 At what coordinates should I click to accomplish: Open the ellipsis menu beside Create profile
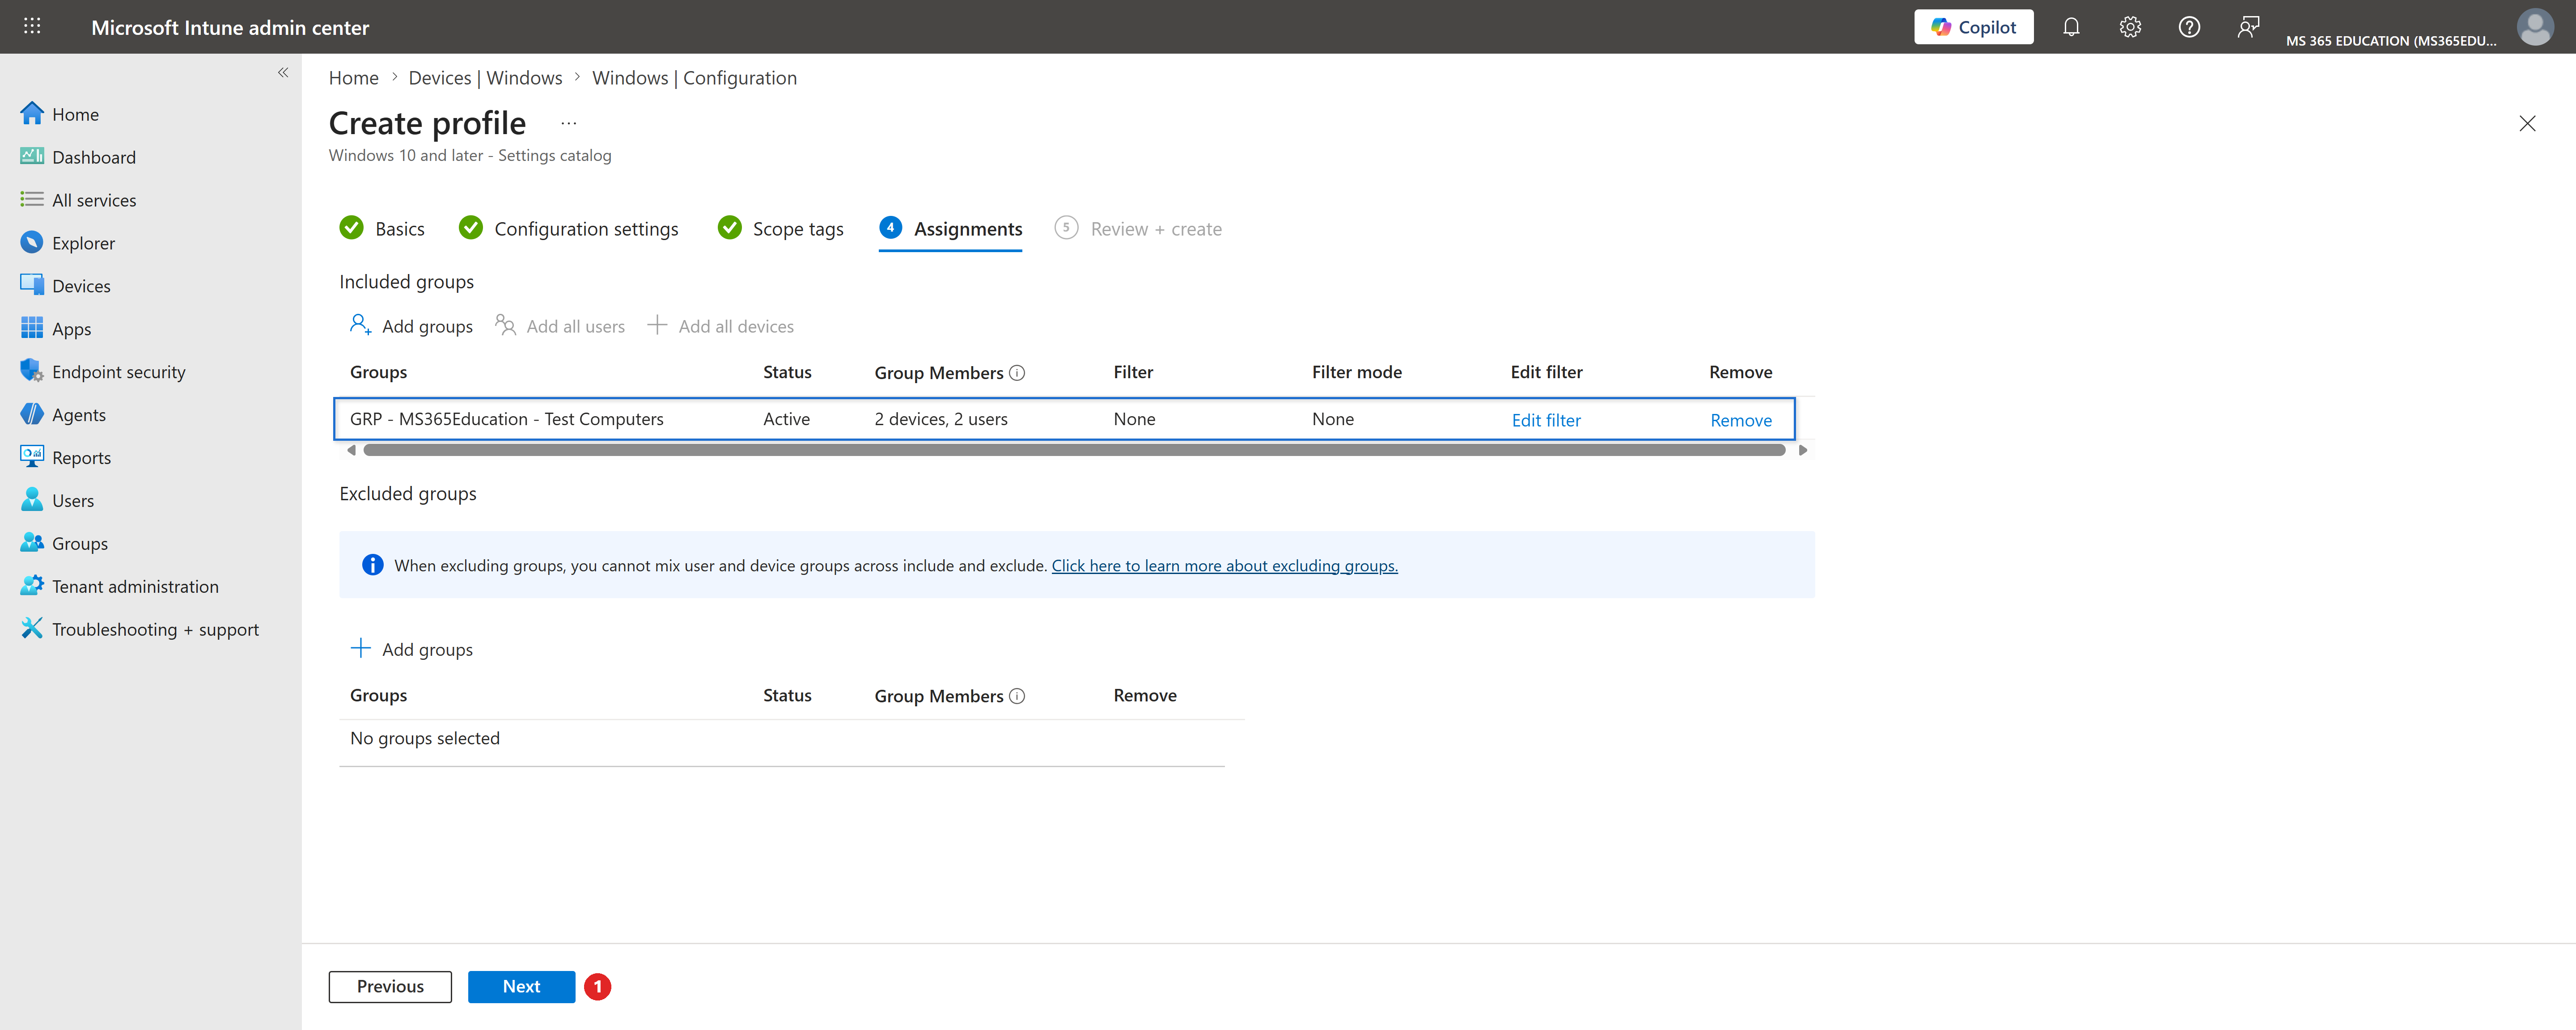click(x=569, y=123)
